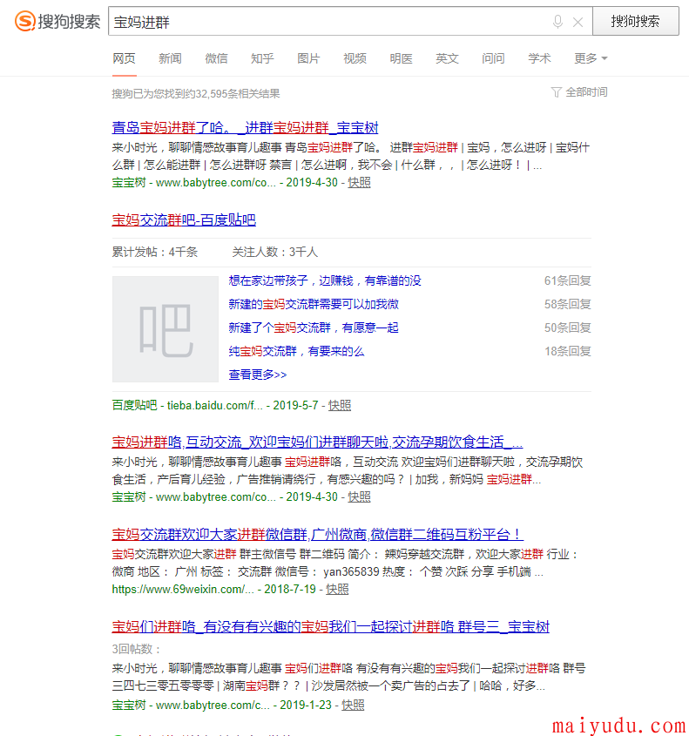The image size is (689, 736).
Task: Select the 网页 tab
Action: click(x=125, y=58)
